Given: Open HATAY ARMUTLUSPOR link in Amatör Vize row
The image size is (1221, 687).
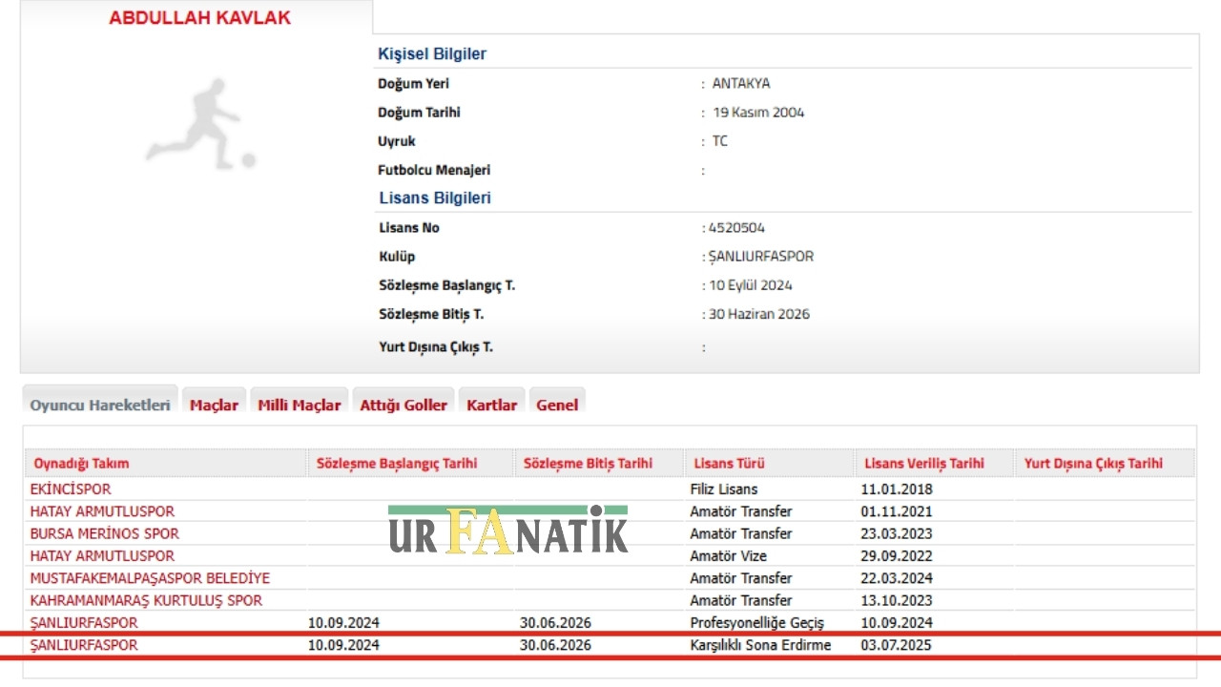Looking at the screenshot, I should [102, 555].
